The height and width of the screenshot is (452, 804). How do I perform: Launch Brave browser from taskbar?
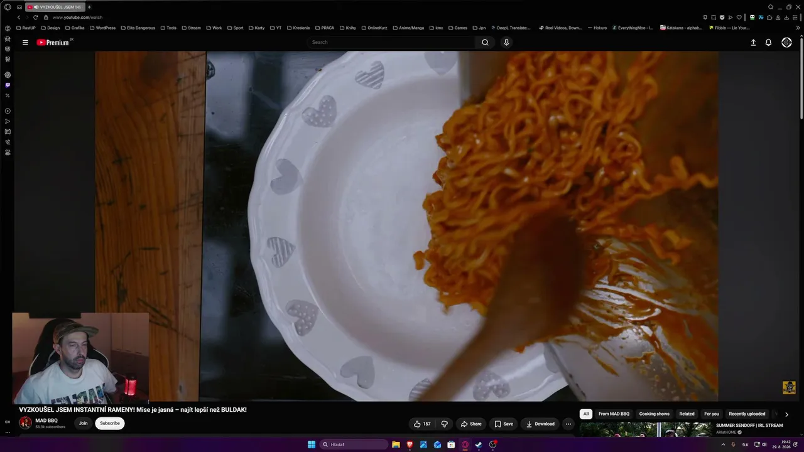point(410,444)
